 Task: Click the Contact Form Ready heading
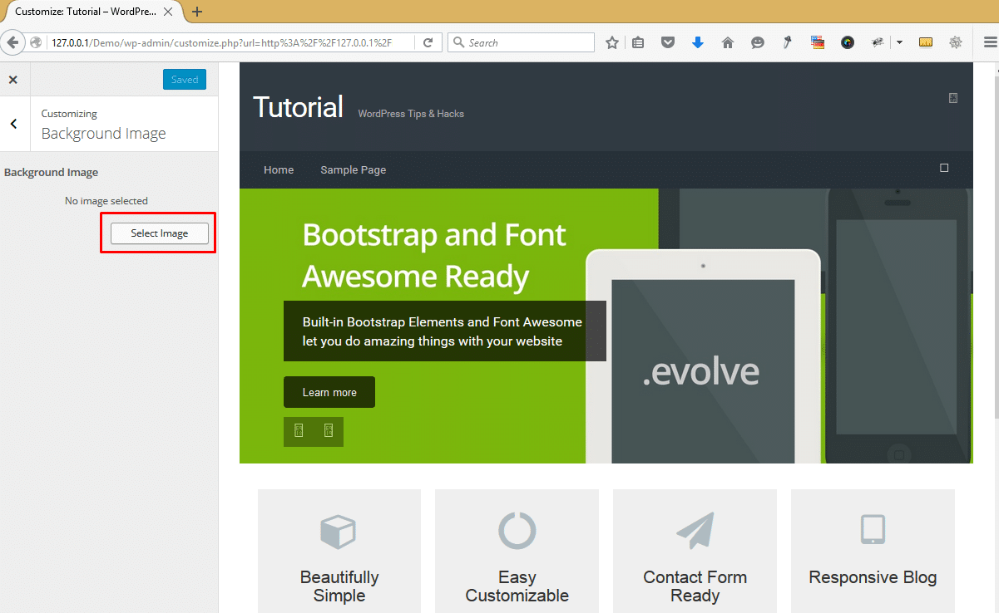[x=695, y=586]
